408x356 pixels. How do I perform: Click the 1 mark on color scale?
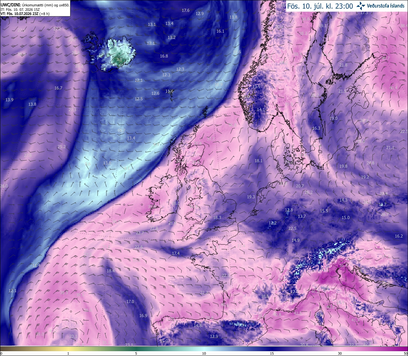coord(68,353)
